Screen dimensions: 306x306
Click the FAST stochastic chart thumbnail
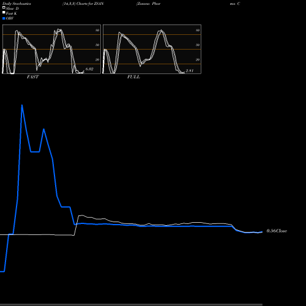click(51, 49)
